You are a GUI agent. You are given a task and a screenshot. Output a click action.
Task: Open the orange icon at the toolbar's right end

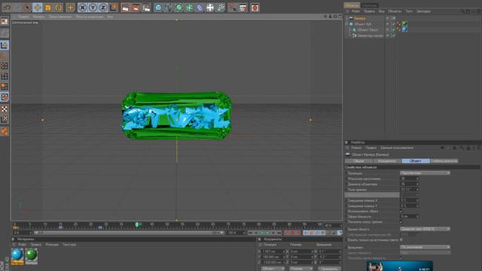255,8
